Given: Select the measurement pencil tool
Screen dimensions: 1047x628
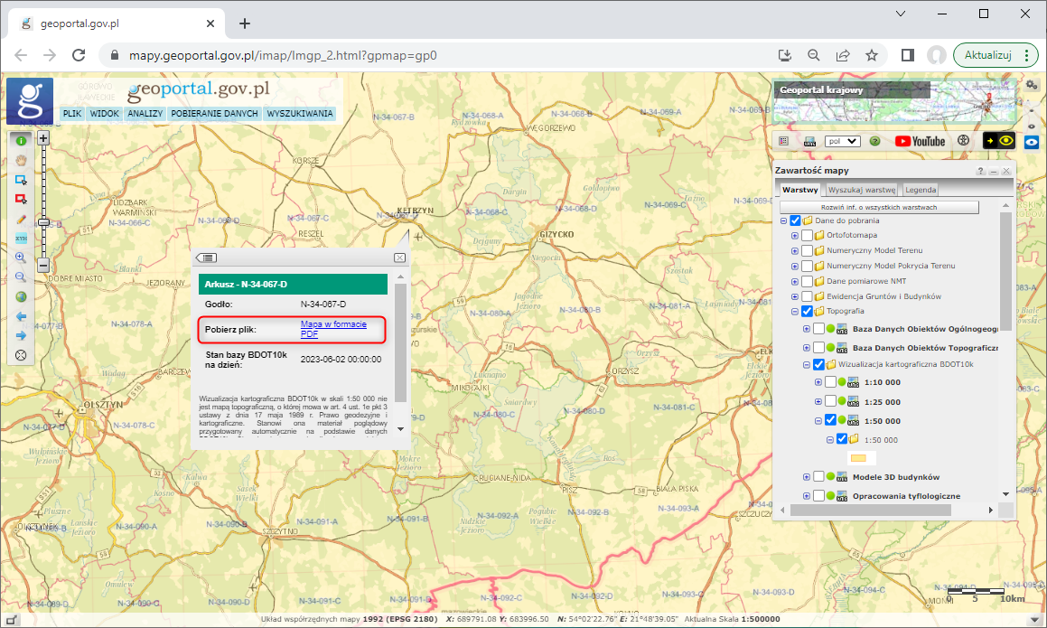Looking at the screenshot, I should tap(20, 220).
